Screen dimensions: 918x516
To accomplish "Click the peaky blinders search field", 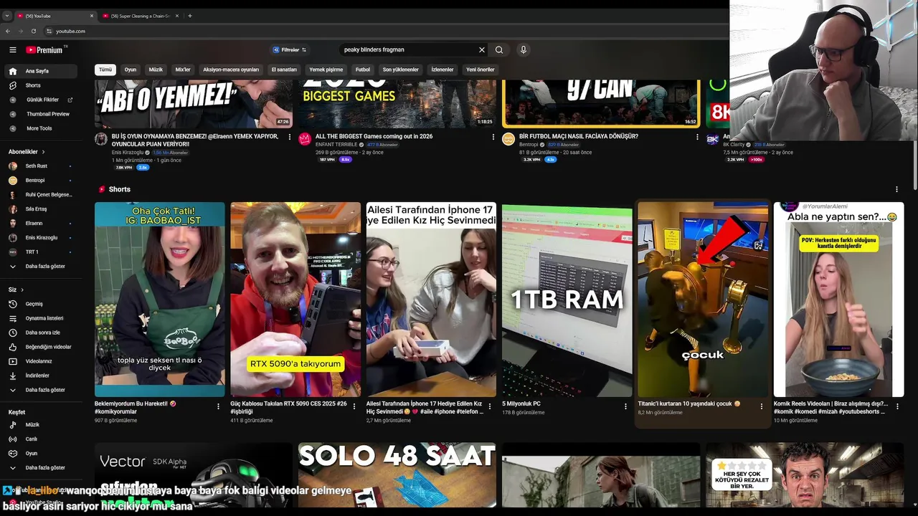I will [x=409, y=49].
